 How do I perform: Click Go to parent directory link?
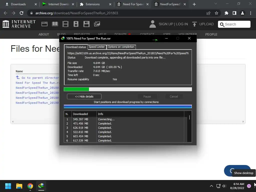coord(37,78)
